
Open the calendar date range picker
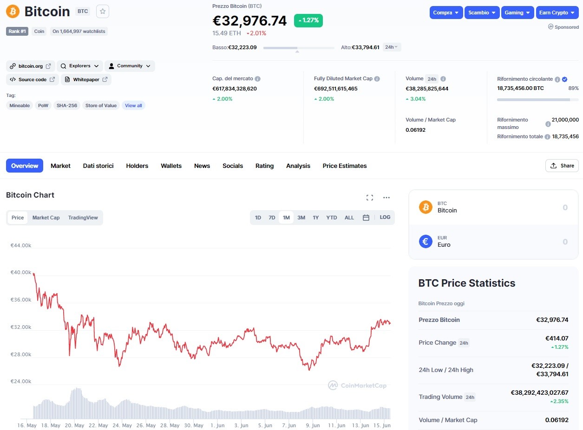pyautogui.click(x=366, y=218)
